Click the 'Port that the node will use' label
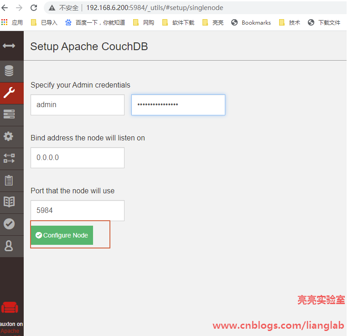The width and height of the screenshot is (348, 336). tap(73, 191)
